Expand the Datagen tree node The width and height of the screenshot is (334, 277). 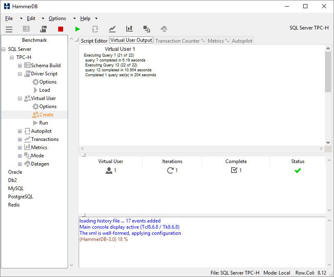click(20, 164)
